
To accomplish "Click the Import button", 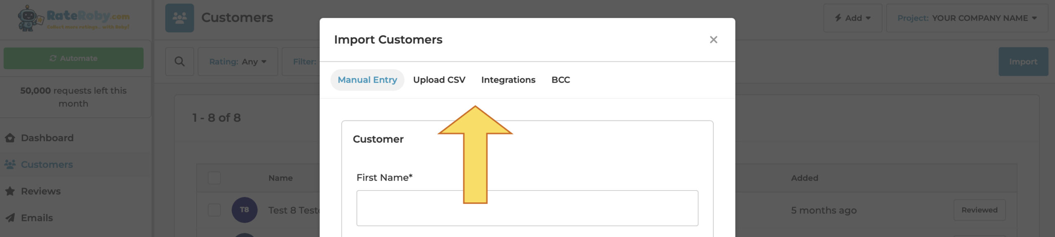I will click(x=1023, y=62).
